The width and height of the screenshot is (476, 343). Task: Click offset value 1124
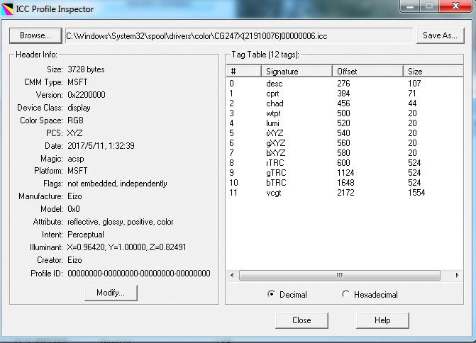pyautogui.click(x=345, y=173)
